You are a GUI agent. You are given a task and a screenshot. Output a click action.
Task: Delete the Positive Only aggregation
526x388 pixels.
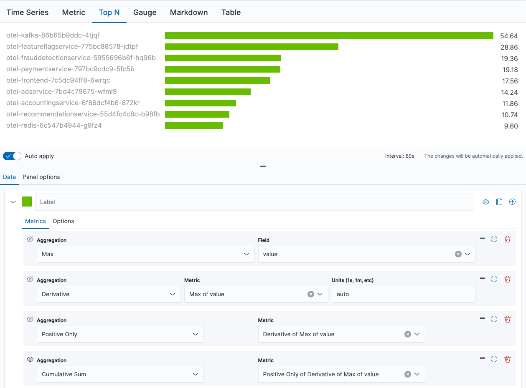[x=507, y=319]
